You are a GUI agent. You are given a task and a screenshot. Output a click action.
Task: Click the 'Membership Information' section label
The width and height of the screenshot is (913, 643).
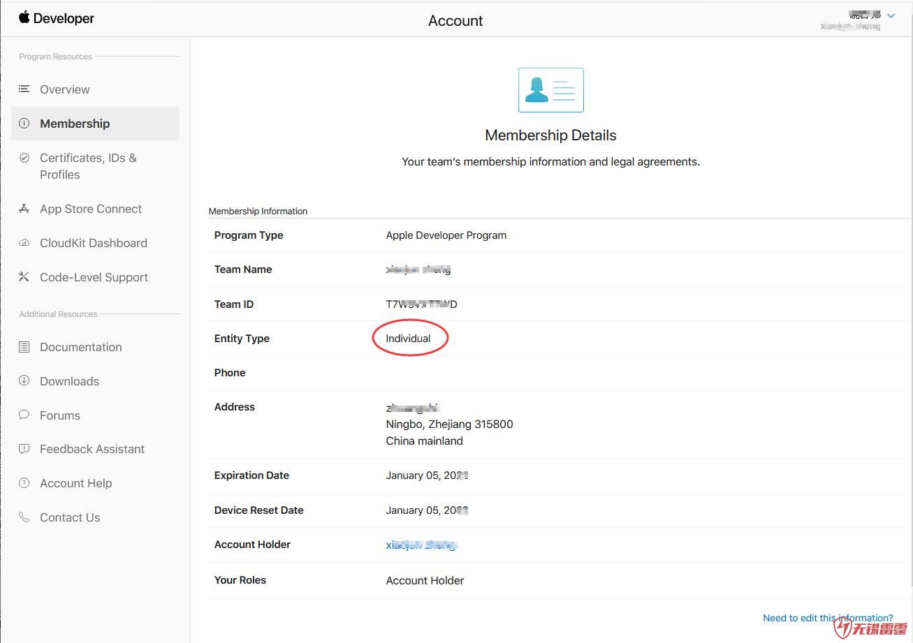258,211
